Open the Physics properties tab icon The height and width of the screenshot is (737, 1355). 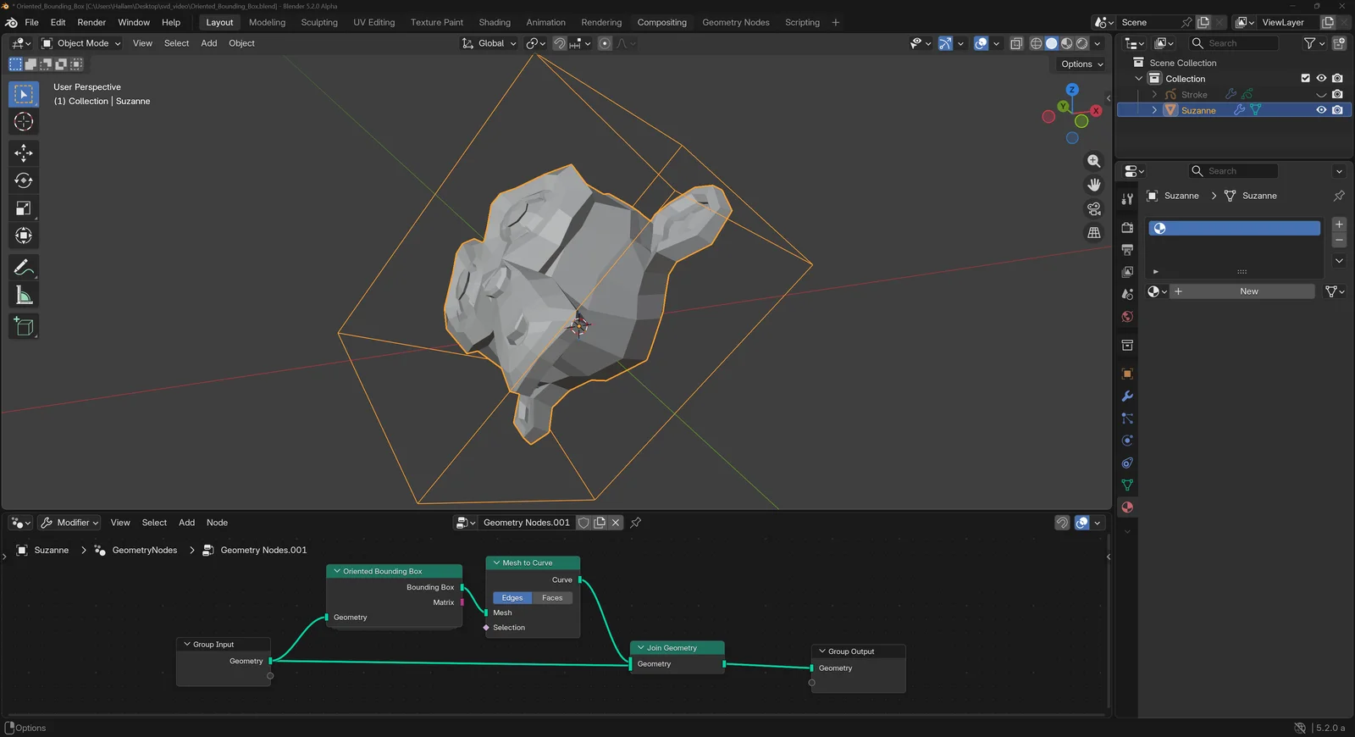click(x=1127, y=441)
